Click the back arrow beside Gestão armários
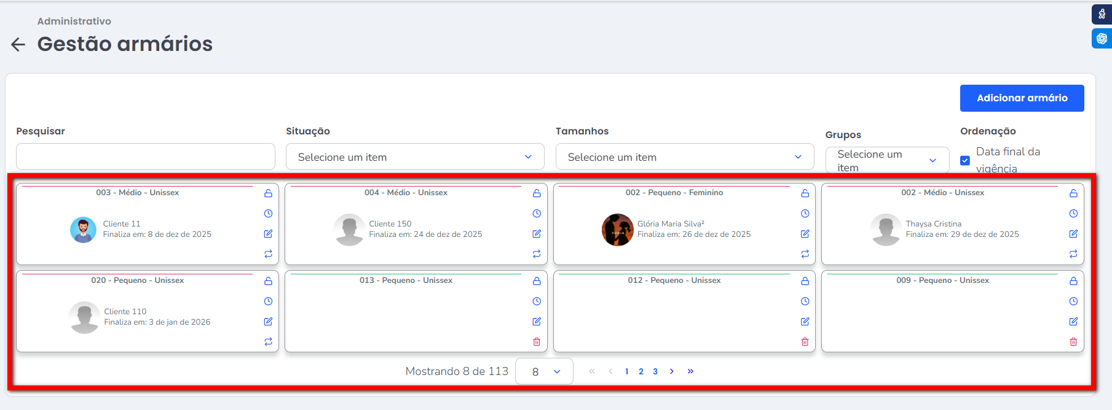The height and width of the screenshot is (410, 1112). coord(18,44)
